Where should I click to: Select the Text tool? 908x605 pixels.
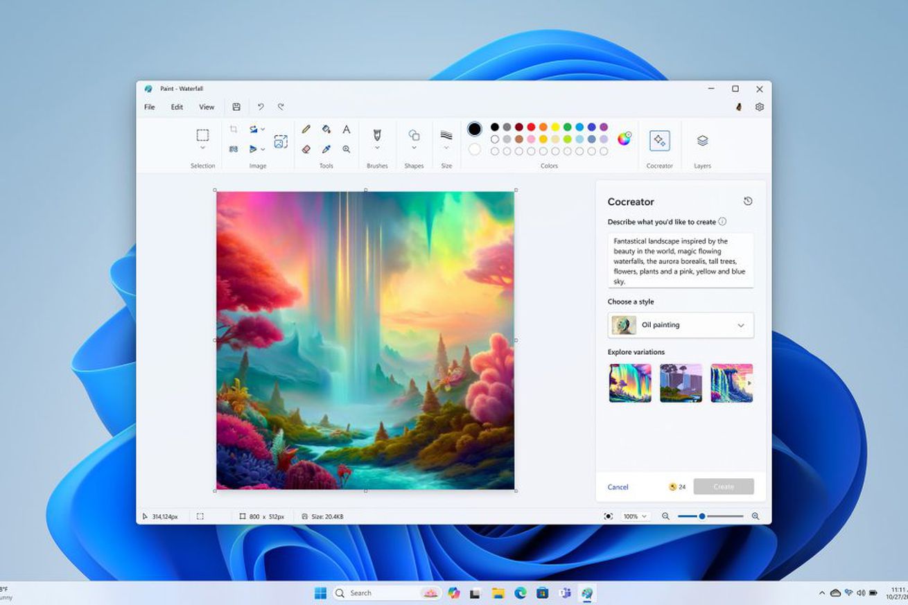(x=346, y=129)
